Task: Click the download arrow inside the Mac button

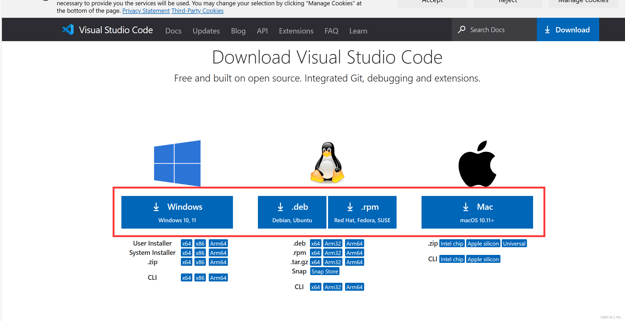Action: tap(466, 207)
